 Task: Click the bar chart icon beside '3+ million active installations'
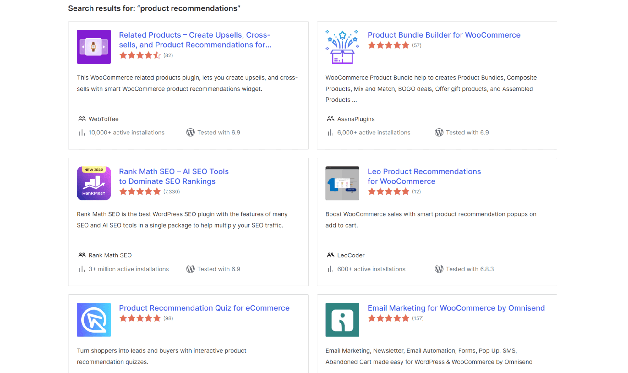click(81, 269)
